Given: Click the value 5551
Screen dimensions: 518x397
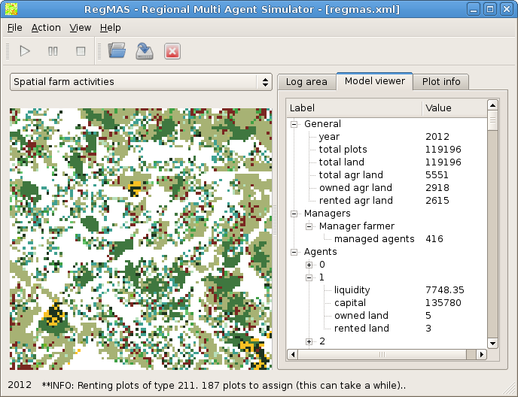Looking at the screenshot, I should 437,175.
